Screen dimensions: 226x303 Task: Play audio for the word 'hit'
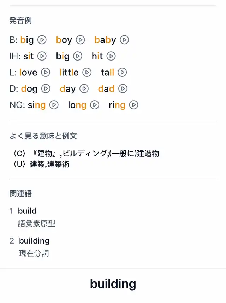tap(111, 56)
